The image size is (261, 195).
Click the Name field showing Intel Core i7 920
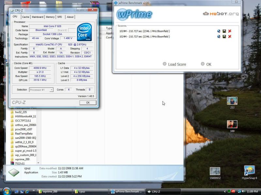(52, 26)
